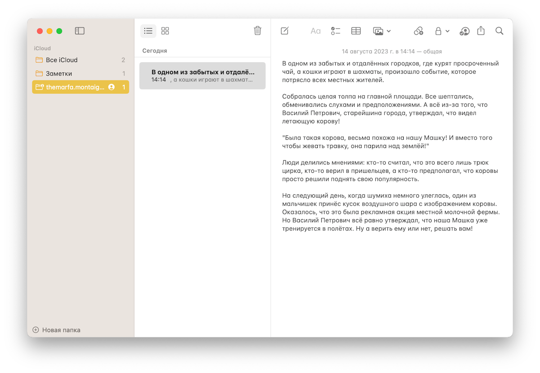This screenshot has width=540, height=373.
Task: Minimize the Notes window with the yellow button
Action: (x=49, y=31)
